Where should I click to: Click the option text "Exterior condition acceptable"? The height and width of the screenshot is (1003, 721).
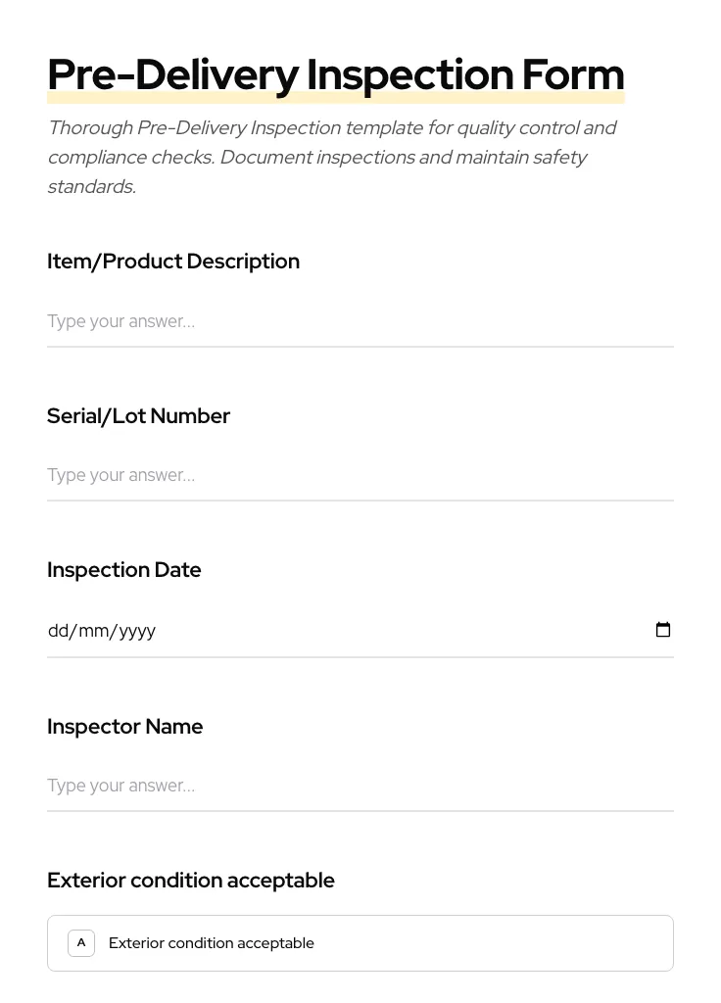point(212,943)
